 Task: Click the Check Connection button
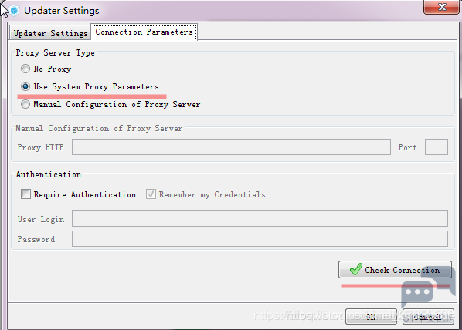click(395, 270)
